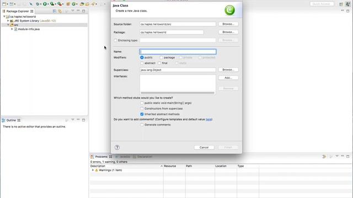Click the New file toolbar icon

(x=4, y=4)
